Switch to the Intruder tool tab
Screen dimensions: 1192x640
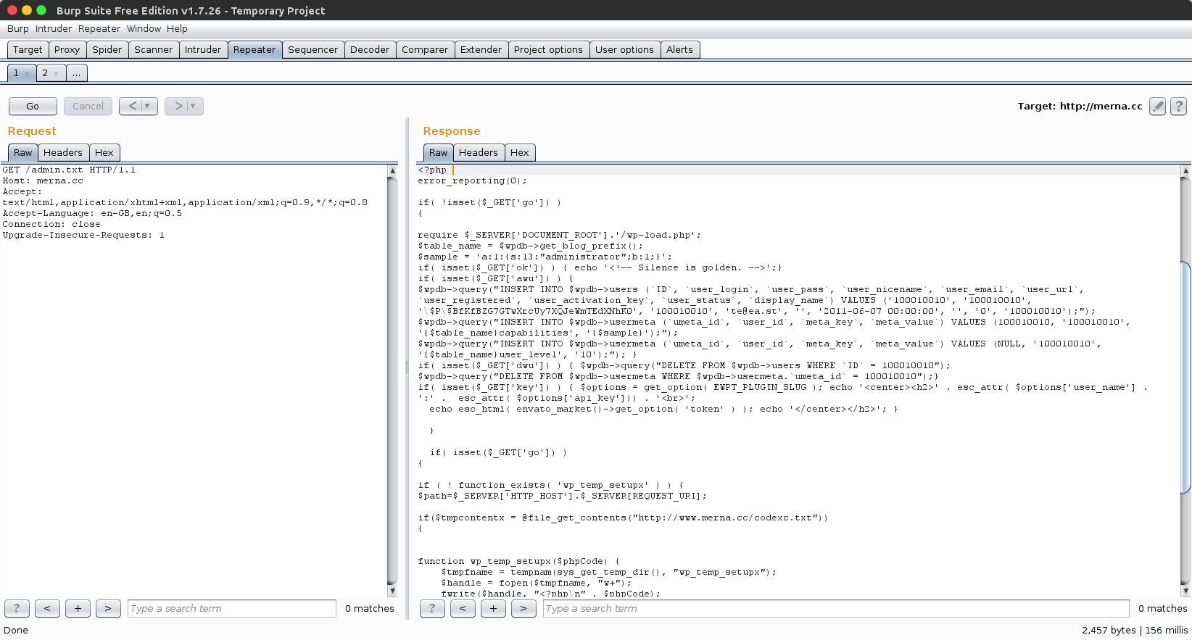[203, 49]
